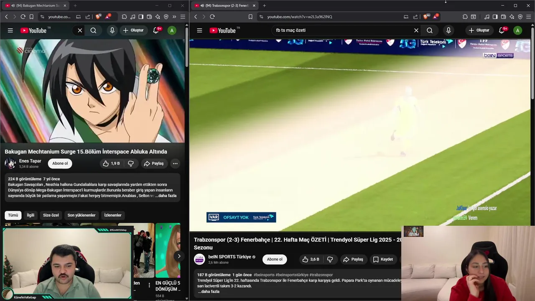Like the Bakugan video
The height and width of the screenshot is (301, 535).
[x=111, y=163]
